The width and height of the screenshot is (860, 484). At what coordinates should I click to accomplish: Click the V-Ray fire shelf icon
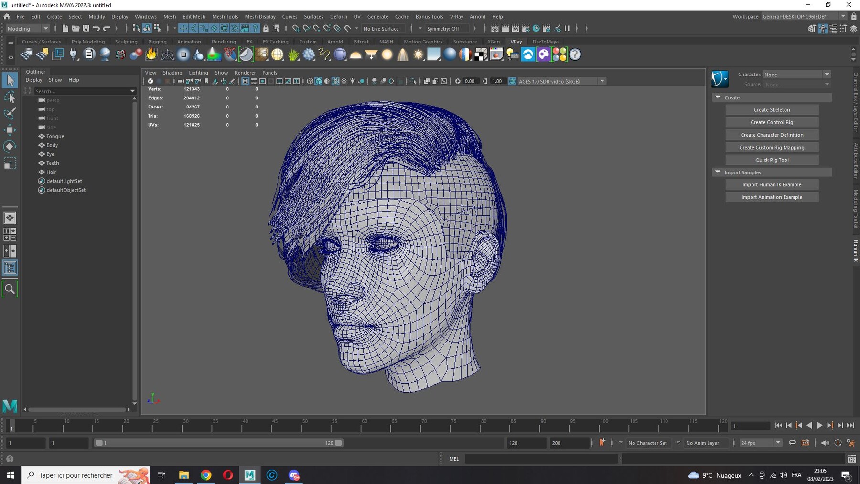tap(151, 54)
